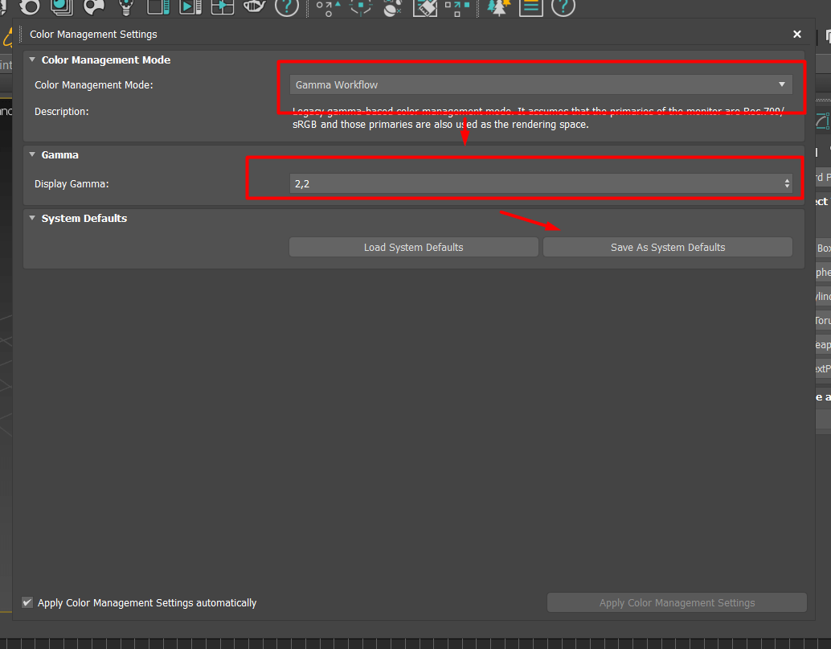The width and height of the screenshot is (831, 649).
Task: Uncheck Apply Color Management Settings automatically
Action: coord(27,602)
